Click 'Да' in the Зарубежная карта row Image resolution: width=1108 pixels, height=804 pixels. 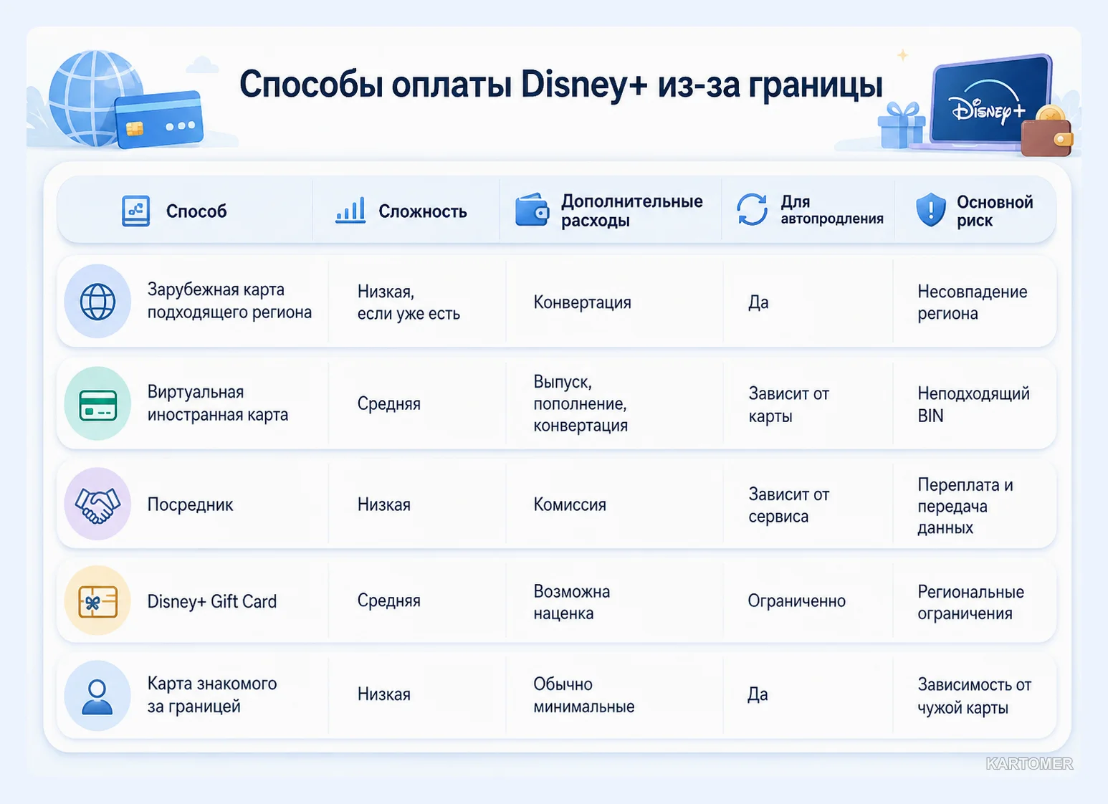[x=758, y=302]
